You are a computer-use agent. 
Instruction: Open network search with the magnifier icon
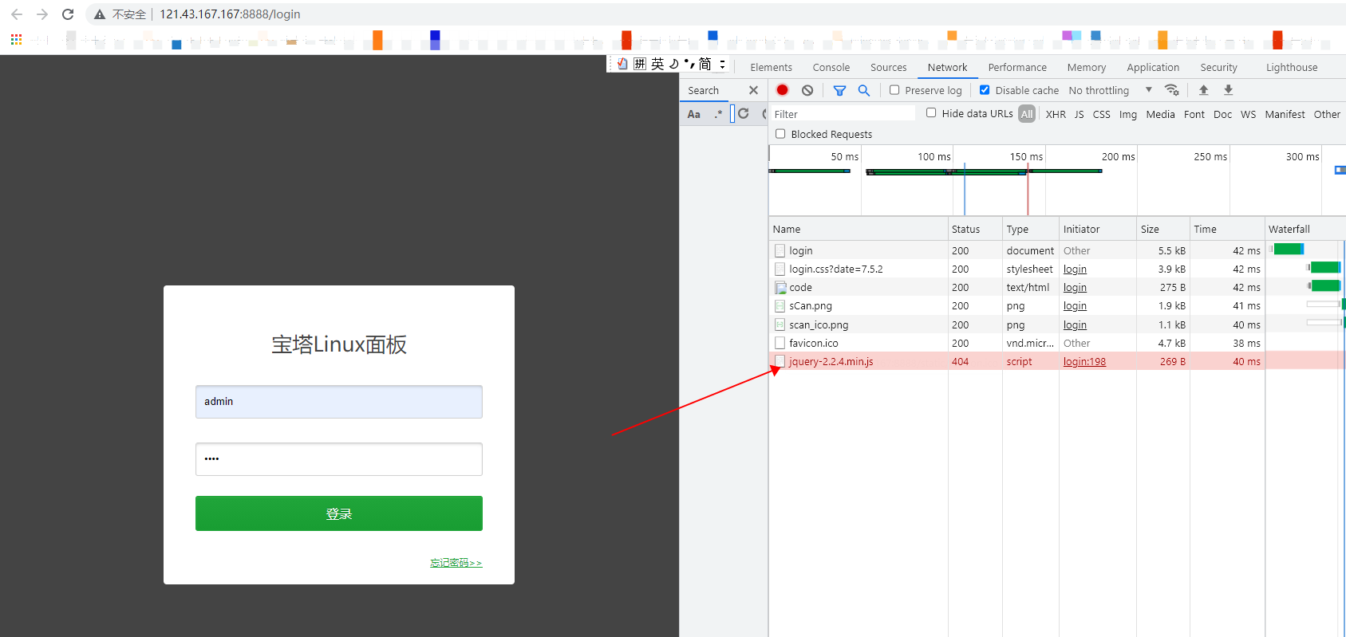click(x=863, y=90)
